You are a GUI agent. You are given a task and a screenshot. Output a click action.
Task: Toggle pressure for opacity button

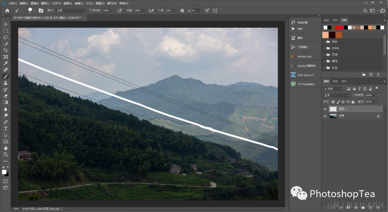[x=120, y=11]
